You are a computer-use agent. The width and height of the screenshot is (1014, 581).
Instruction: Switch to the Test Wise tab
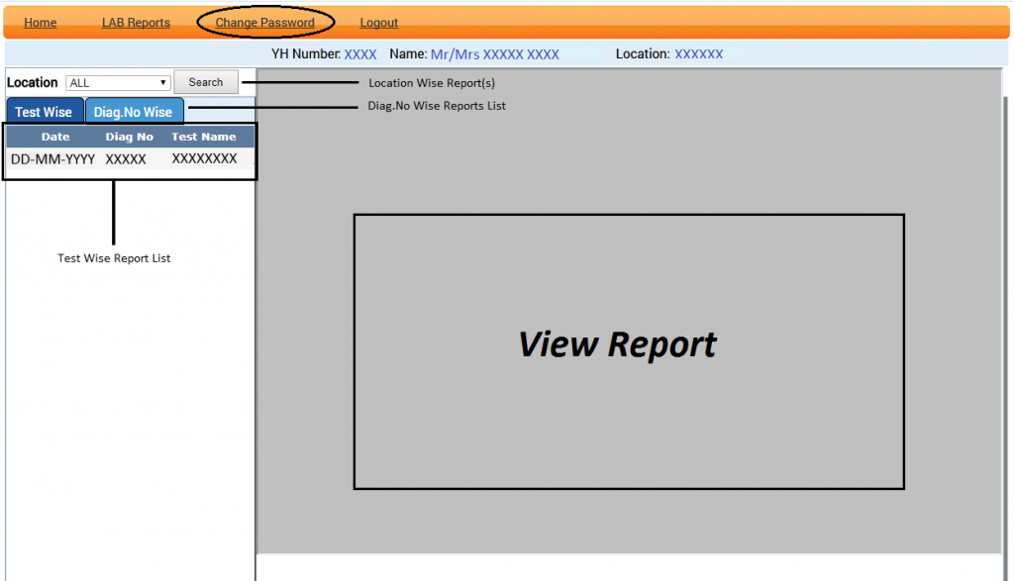pos(44,112)
